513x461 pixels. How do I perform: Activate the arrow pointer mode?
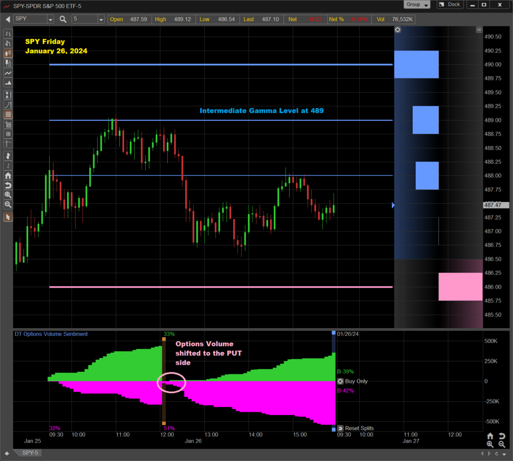[8, 217]
